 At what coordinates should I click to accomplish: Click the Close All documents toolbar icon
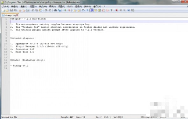point(24,10)
